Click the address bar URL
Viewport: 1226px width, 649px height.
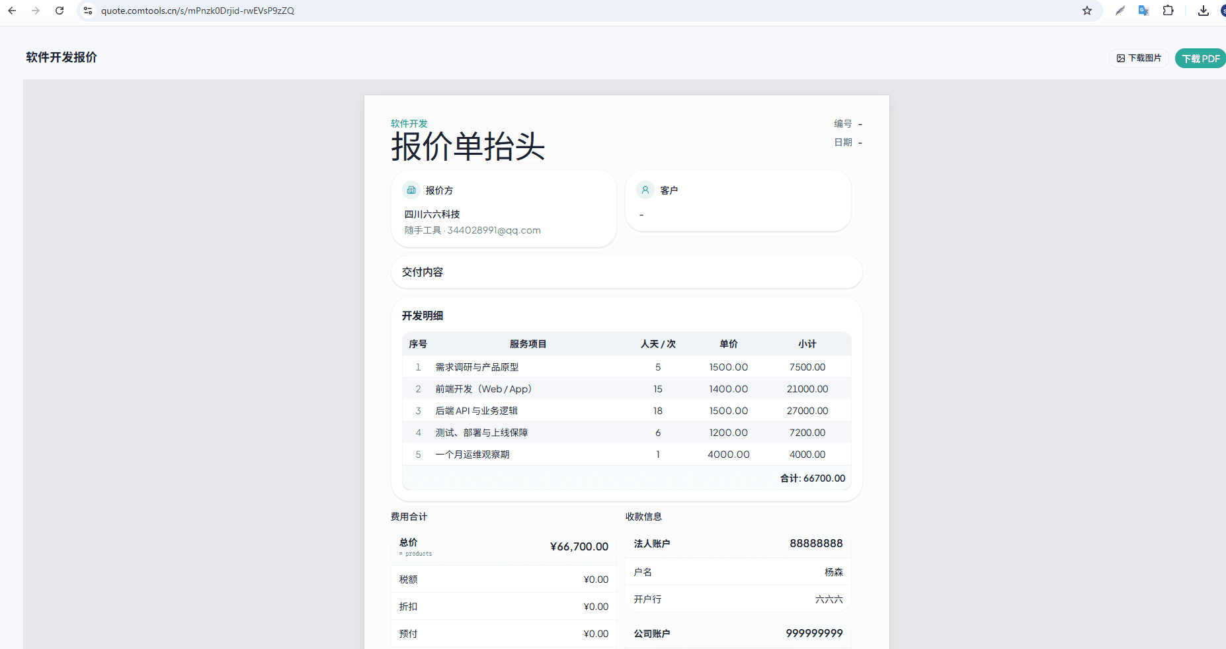pos(197,11)
